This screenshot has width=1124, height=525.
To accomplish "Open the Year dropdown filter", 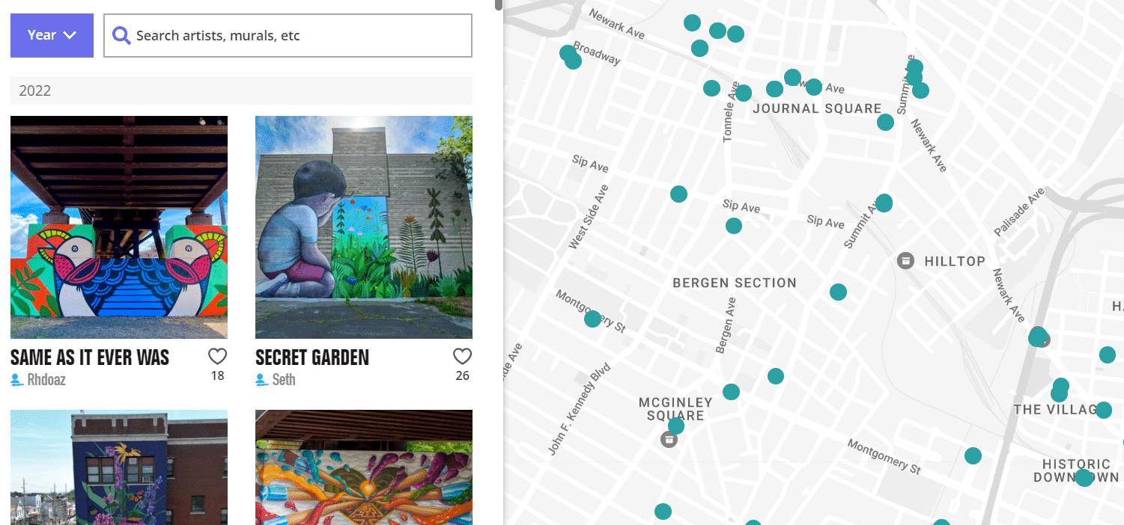I will 52,35.
